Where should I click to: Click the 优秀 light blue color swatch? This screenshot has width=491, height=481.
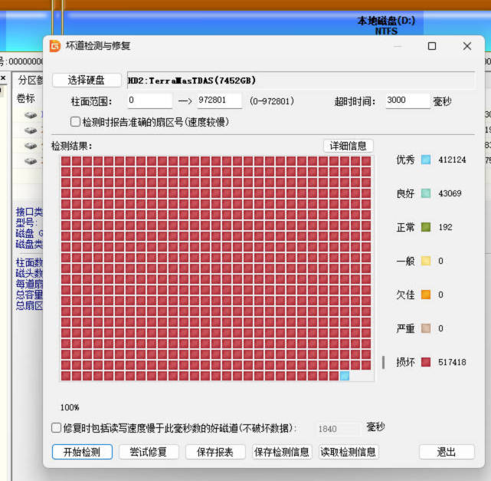(426, 160)
